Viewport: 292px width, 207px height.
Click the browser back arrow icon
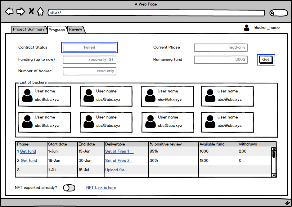coord(9,11)
